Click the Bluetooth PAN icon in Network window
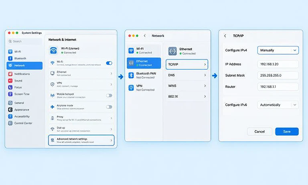 click(131, 75)
